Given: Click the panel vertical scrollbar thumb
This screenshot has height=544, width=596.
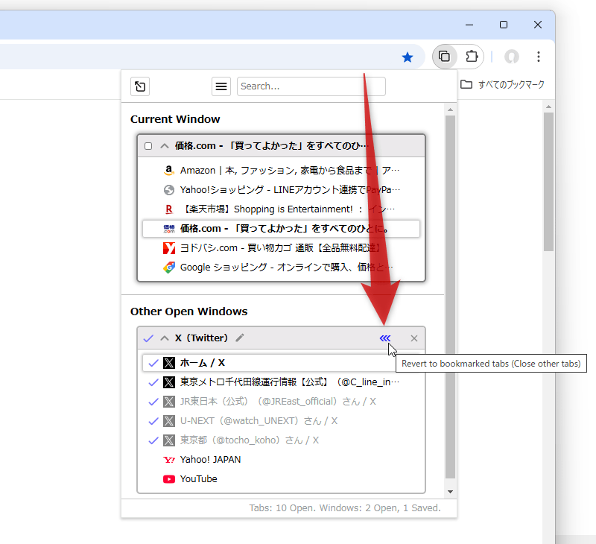Looking at the screenshot, I should [x=451, y=297].
